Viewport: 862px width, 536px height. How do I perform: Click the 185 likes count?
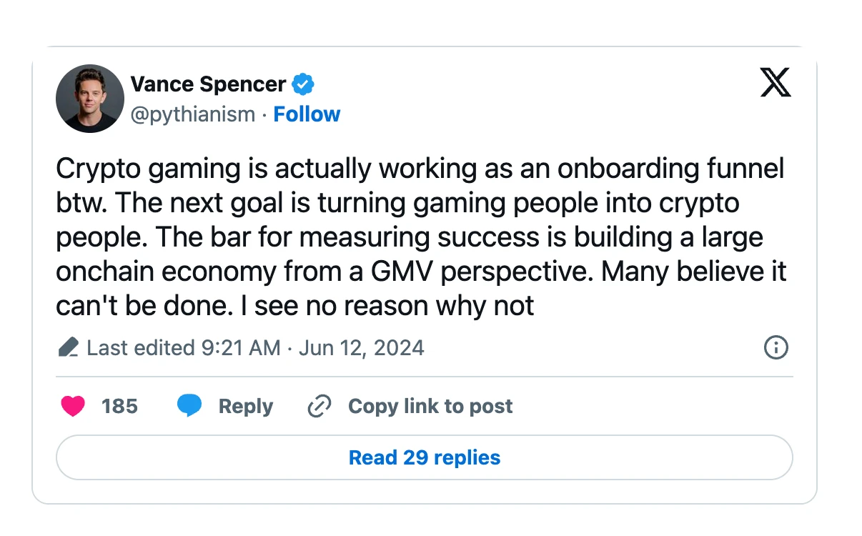coord(119,406)
